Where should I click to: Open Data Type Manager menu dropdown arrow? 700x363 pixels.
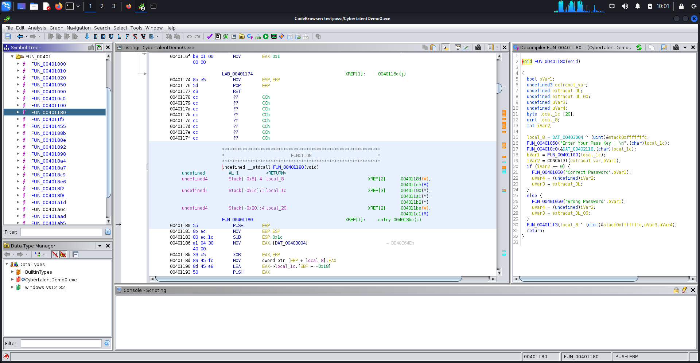click(x=100, y=246)
